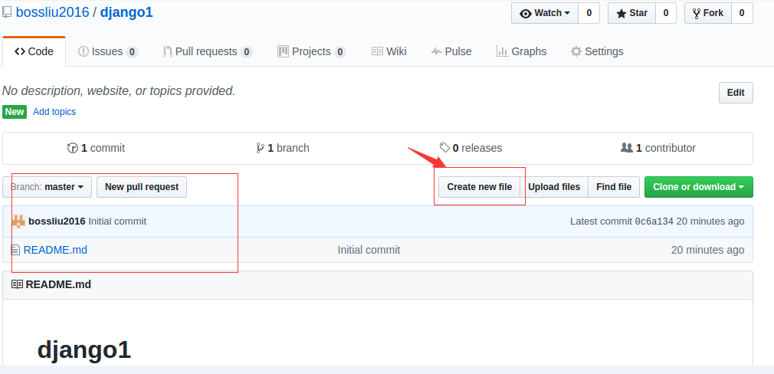This screenshot has width=774, height=374.
Task: Open the Watch notifications dropdown
Action: [x=545, y=13]
